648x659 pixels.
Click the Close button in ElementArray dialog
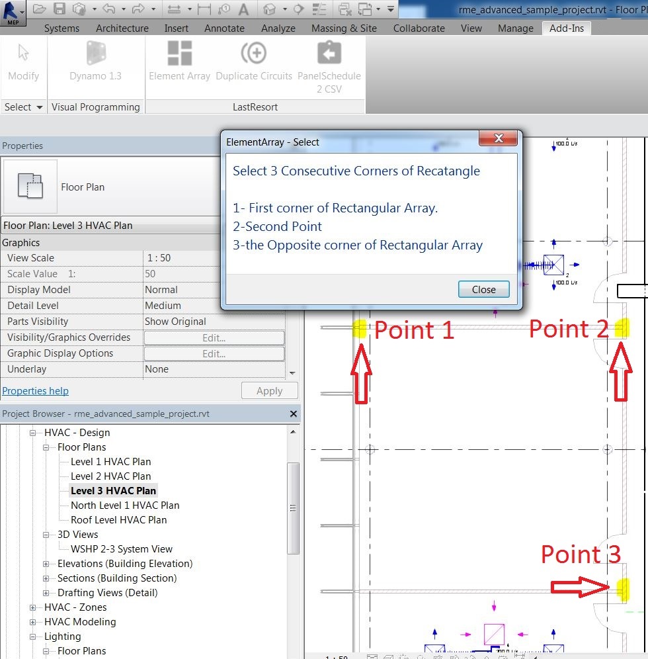tap(483, 289)
